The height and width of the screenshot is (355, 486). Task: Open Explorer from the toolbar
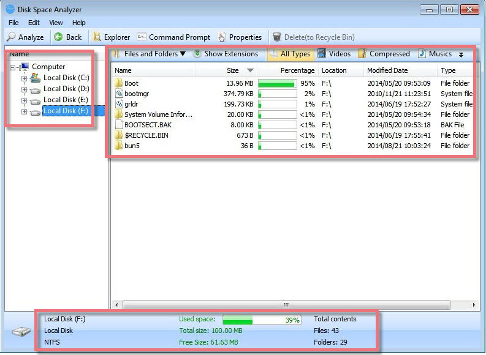(97, 37)
